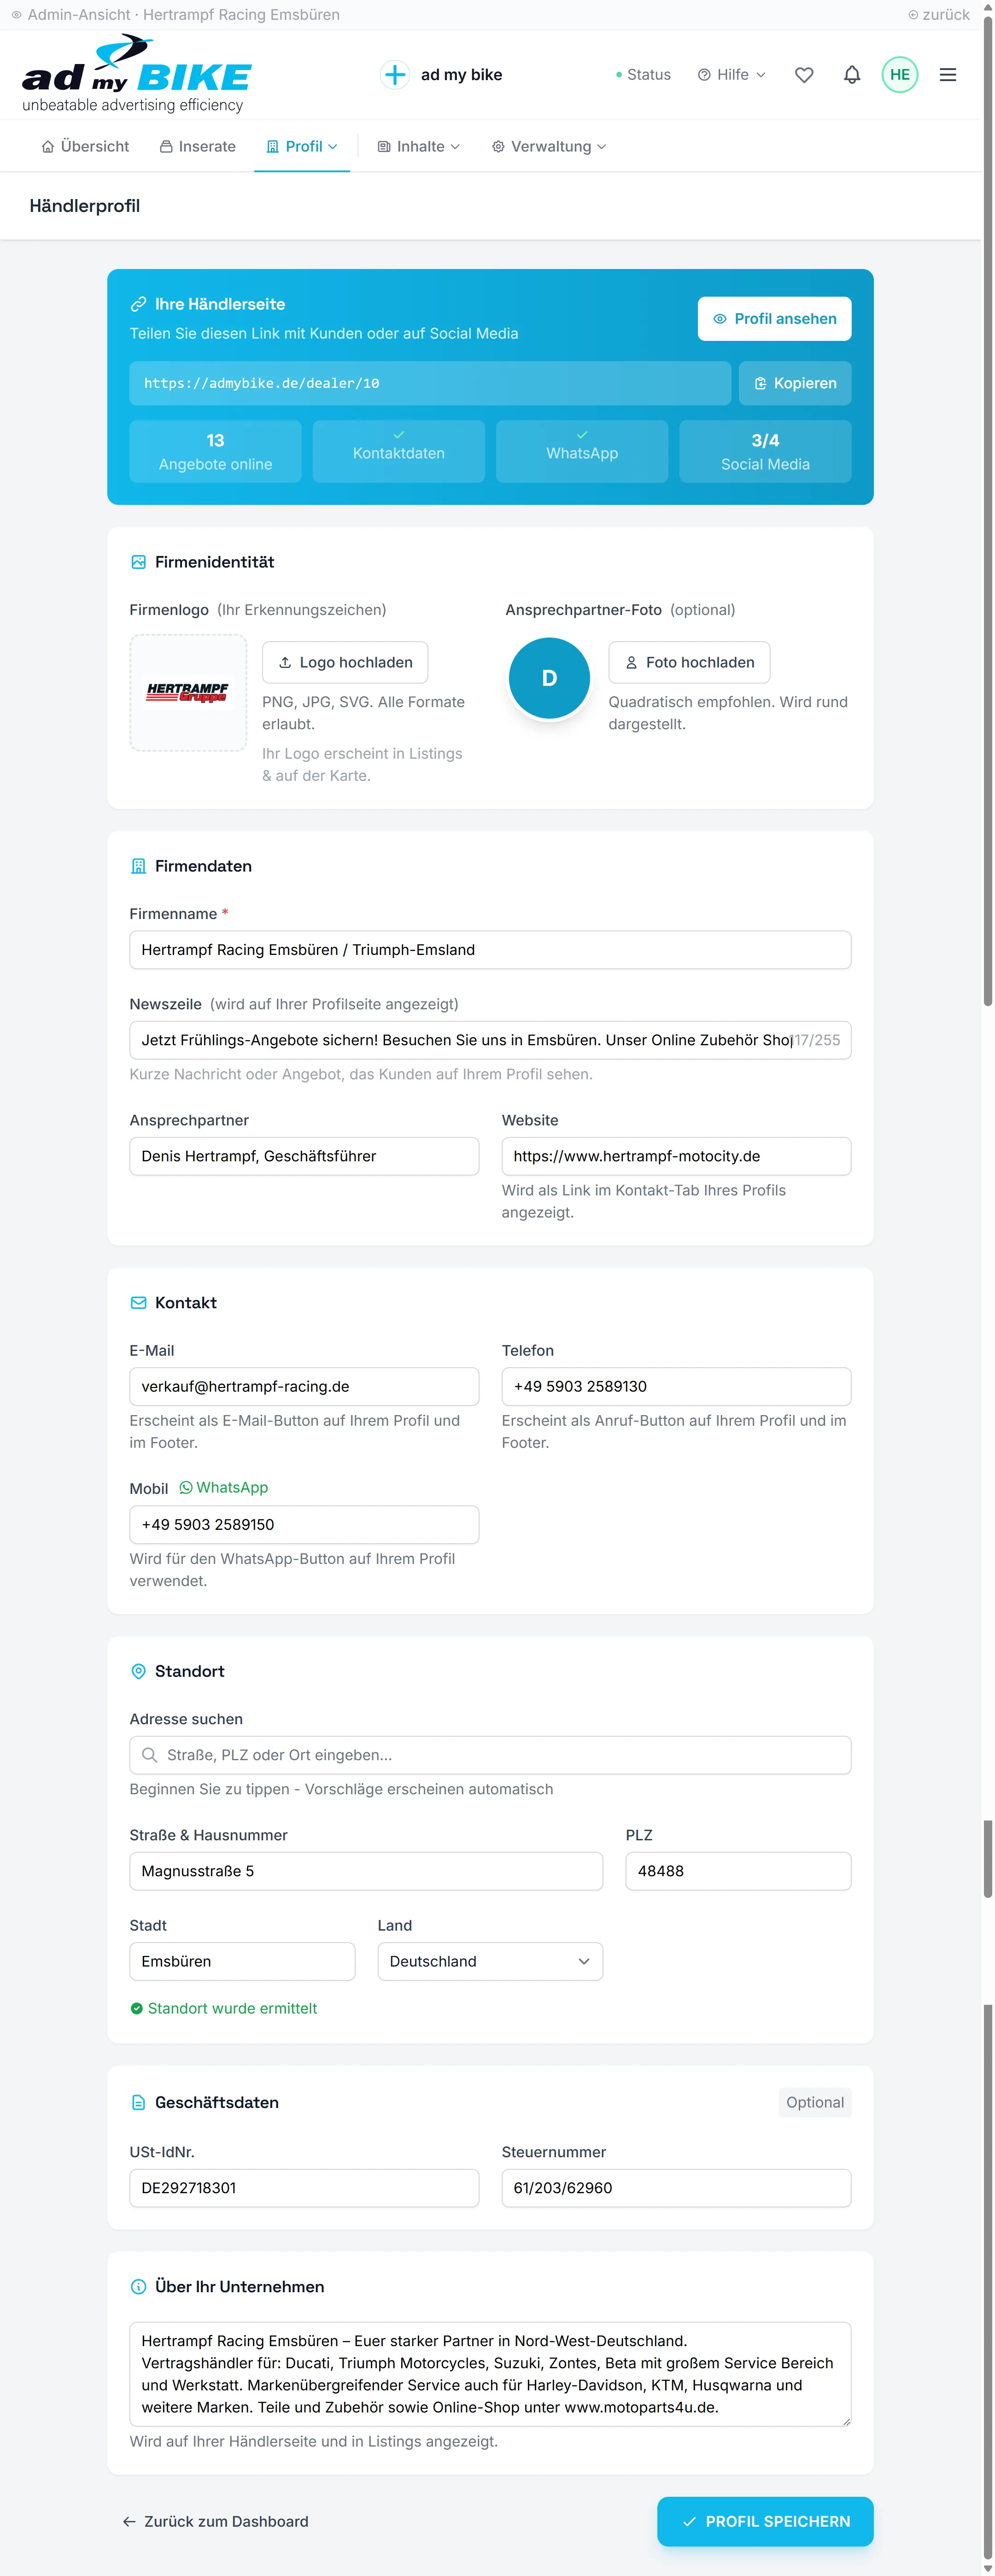This screenshot has width=995, height=2576.
Task: Open the hamburger menu
Action: point(947,74)
